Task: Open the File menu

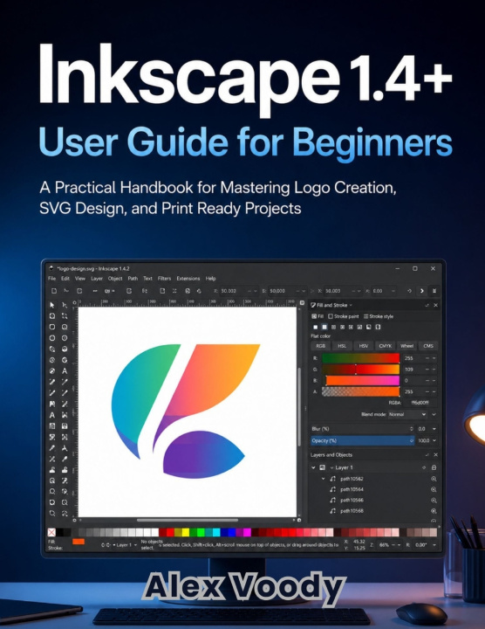Action: pyautogui.click(x=52, y=279)
